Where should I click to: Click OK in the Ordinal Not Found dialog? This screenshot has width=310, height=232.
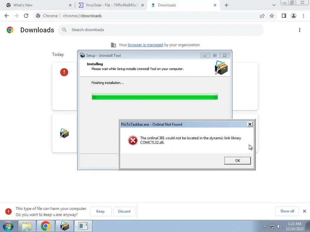237,161
